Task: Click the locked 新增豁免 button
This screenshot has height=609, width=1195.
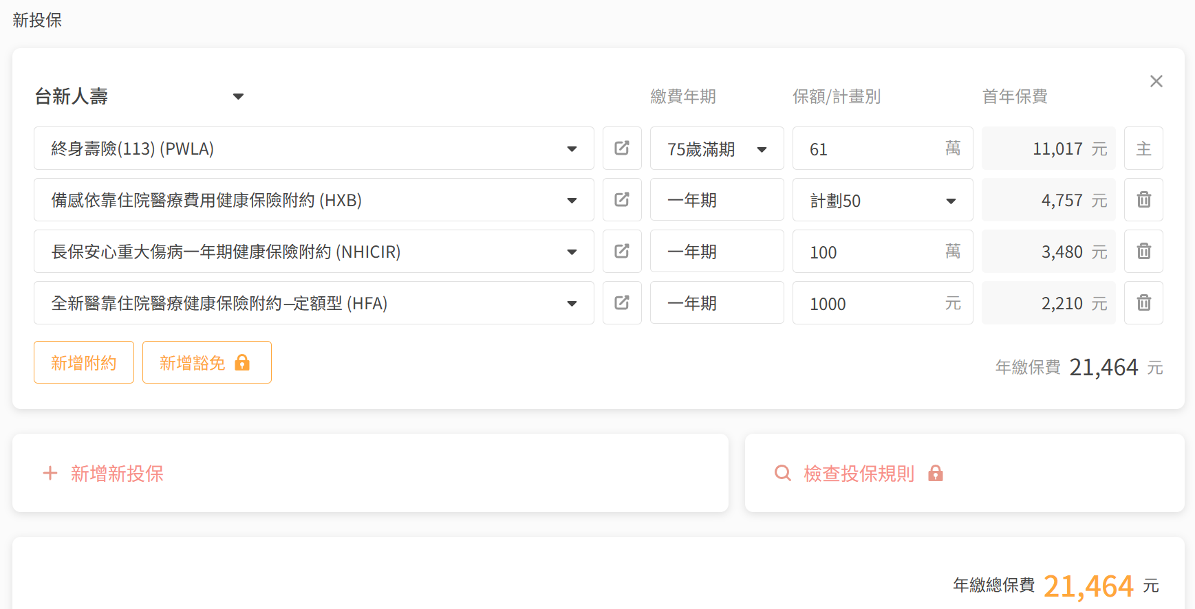Action: tap(206, 363)
